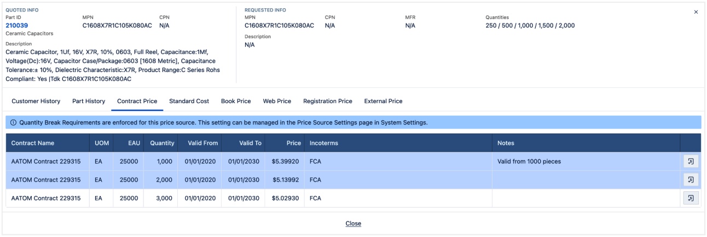Image resolution: width=707 pixels, height=237 pixels.
Task: Go to the Web Price tab
Action: coord(277,101)
